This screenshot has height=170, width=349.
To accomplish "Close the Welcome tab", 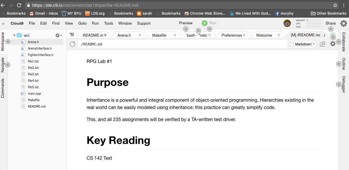I will (x=279, y=35).
